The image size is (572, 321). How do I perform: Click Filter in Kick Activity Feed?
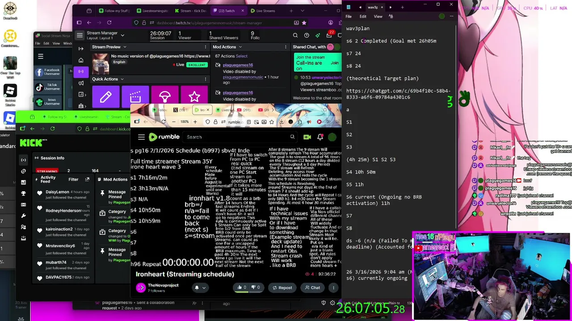tap(73, 179)
